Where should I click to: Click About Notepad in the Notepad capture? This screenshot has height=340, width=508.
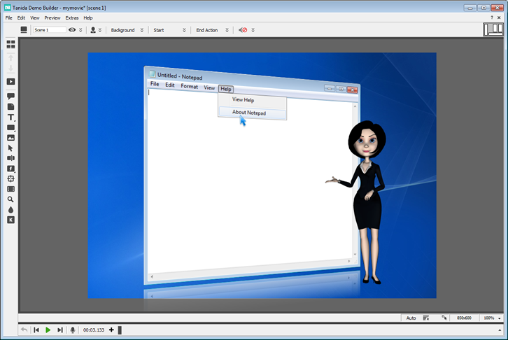pos(249,113)
